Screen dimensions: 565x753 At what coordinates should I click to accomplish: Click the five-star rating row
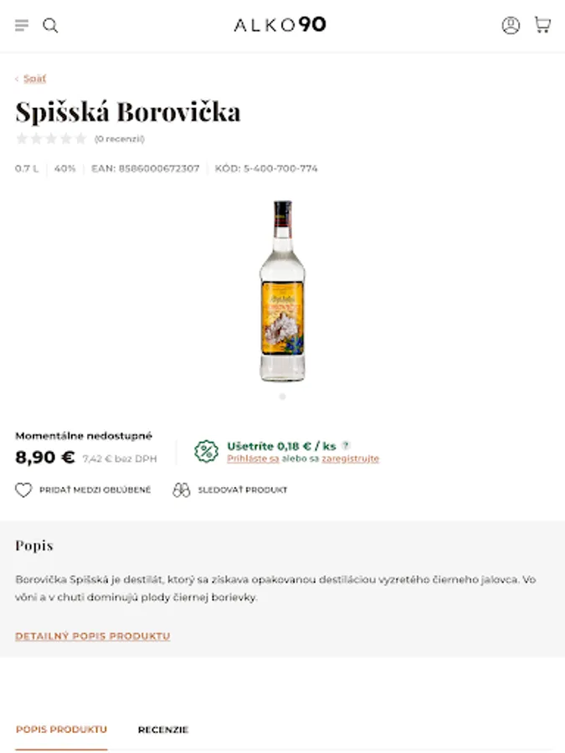point(51,139)
